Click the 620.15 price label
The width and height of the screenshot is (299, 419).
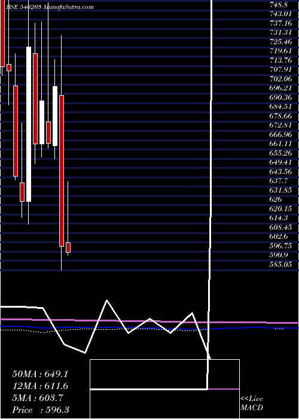point(281,209)
